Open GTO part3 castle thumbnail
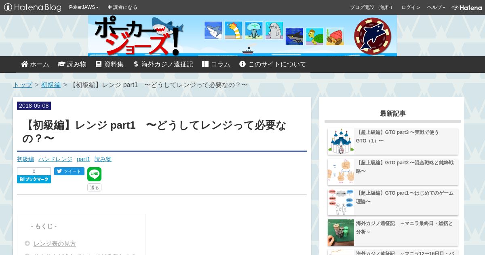 [341, 141]
